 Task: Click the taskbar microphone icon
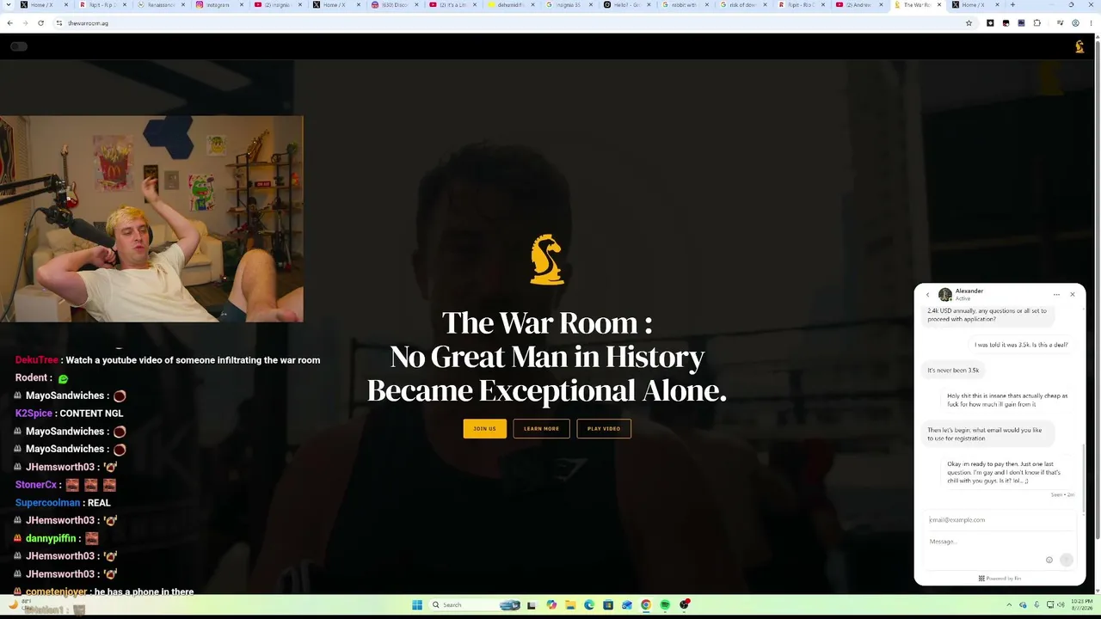[1036, 605]
